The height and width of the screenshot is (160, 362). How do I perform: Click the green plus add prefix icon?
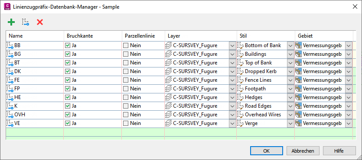pos(11,22)
